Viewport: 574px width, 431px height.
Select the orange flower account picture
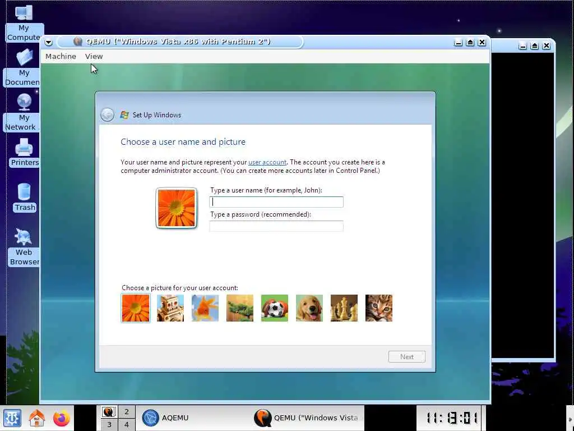coord(136,308)
